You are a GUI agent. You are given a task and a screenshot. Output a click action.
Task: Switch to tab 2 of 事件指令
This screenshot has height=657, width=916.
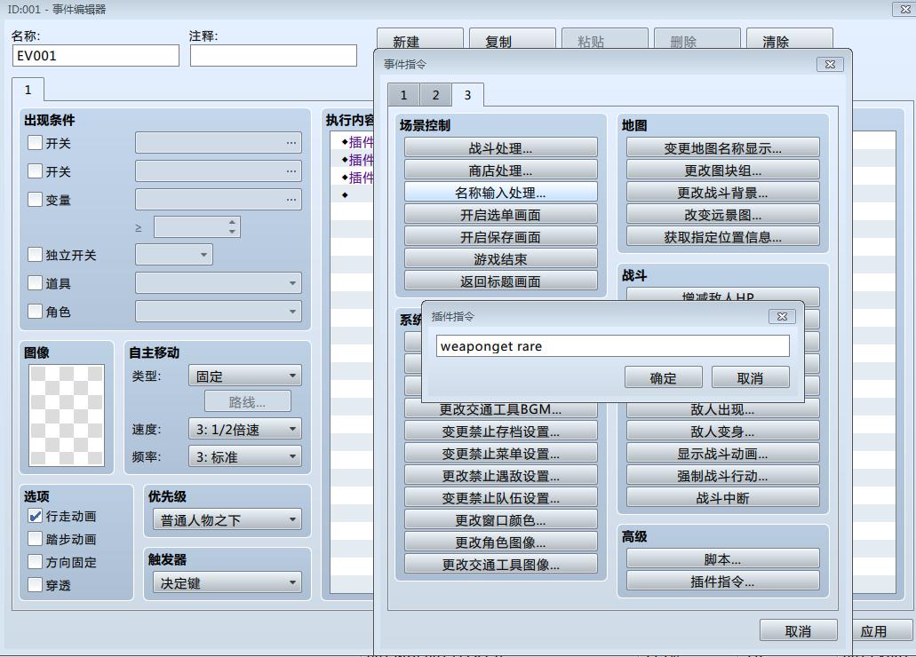pos(436,95)
